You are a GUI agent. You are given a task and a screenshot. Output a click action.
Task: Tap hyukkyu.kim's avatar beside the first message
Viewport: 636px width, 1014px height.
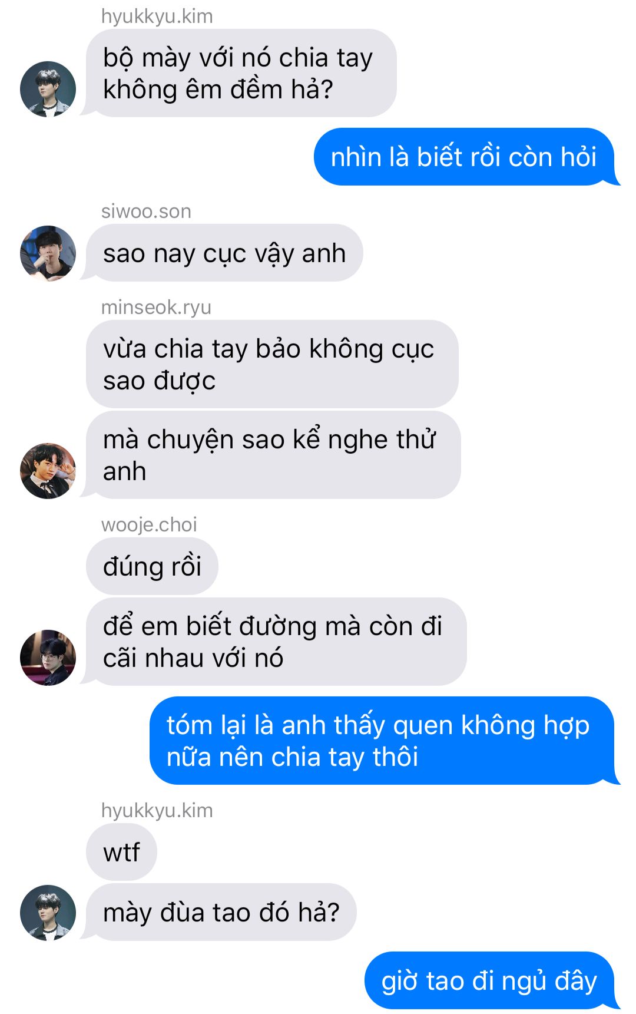(48, 89)
